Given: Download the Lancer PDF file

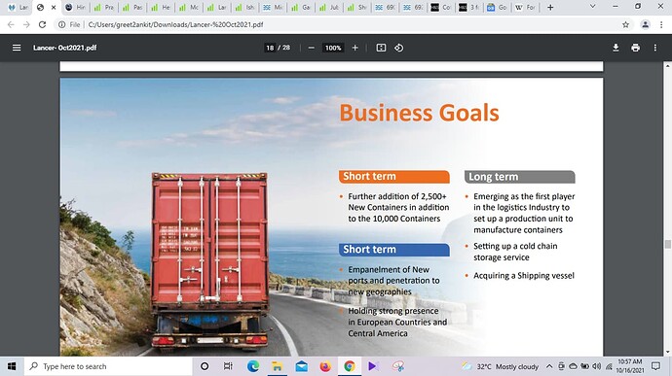Looking at the screenshot, I should pyautogui.click(x=616, y=48).
